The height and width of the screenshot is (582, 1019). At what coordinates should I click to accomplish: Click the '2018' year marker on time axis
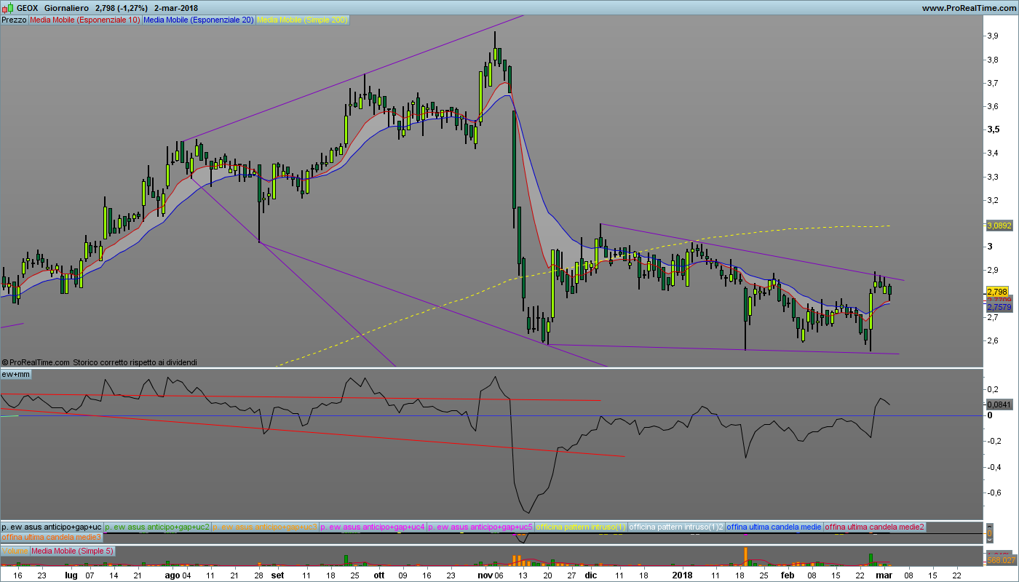pos(683,575)
